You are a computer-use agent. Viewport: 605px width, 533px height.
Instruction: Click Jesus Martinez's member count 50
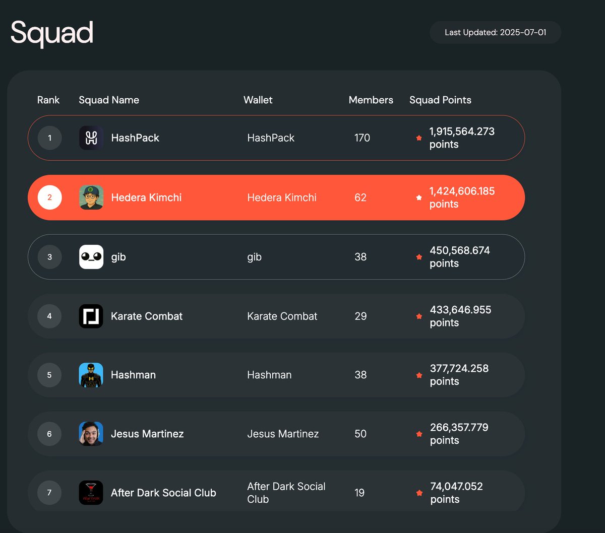coord(360,434)
